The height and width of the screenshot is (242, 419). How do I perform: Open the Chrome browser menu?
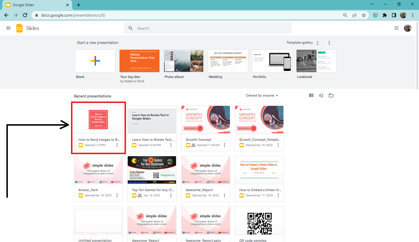[x=413, y=15]
